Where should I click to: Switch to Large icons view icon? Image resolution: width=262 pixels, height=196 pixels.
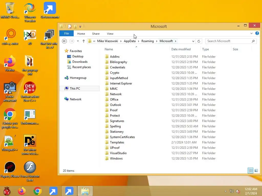(256, 170)
